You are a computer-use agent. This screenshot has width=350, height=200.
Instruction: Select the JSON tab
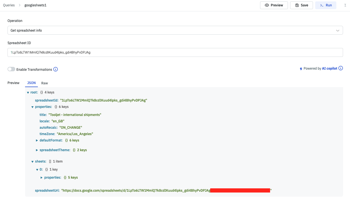(31, 83)
